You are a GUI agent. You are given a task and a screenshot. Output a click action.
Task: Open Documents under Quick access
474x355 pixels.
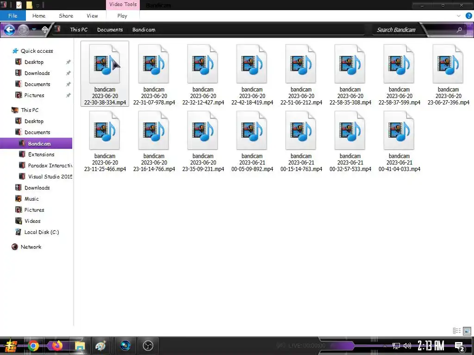37,84
